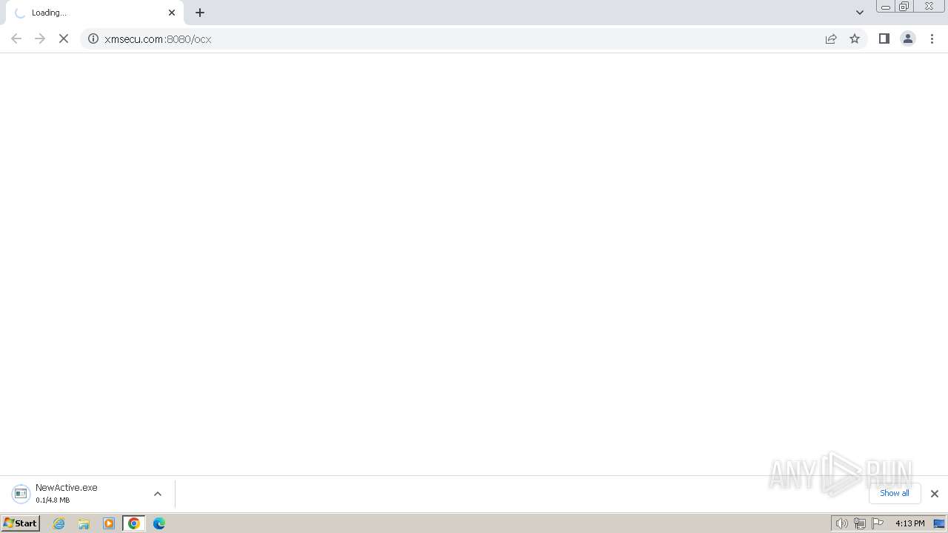Open Microsoft Edge from taskbar
Viewport: 948px width, 533px height.
[x=159, y=523]
